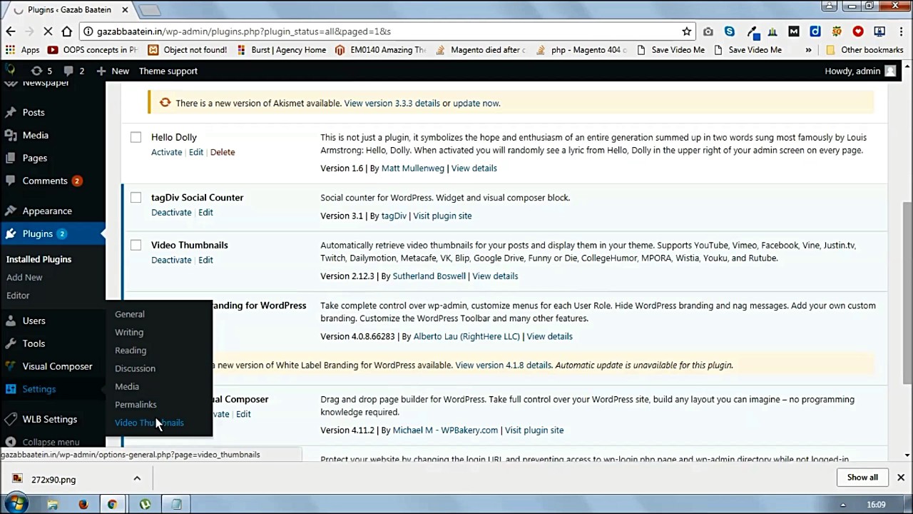Open the Notepad taskbar icon
This screenshot has width=913, height=514.
(x=176, y=504)
